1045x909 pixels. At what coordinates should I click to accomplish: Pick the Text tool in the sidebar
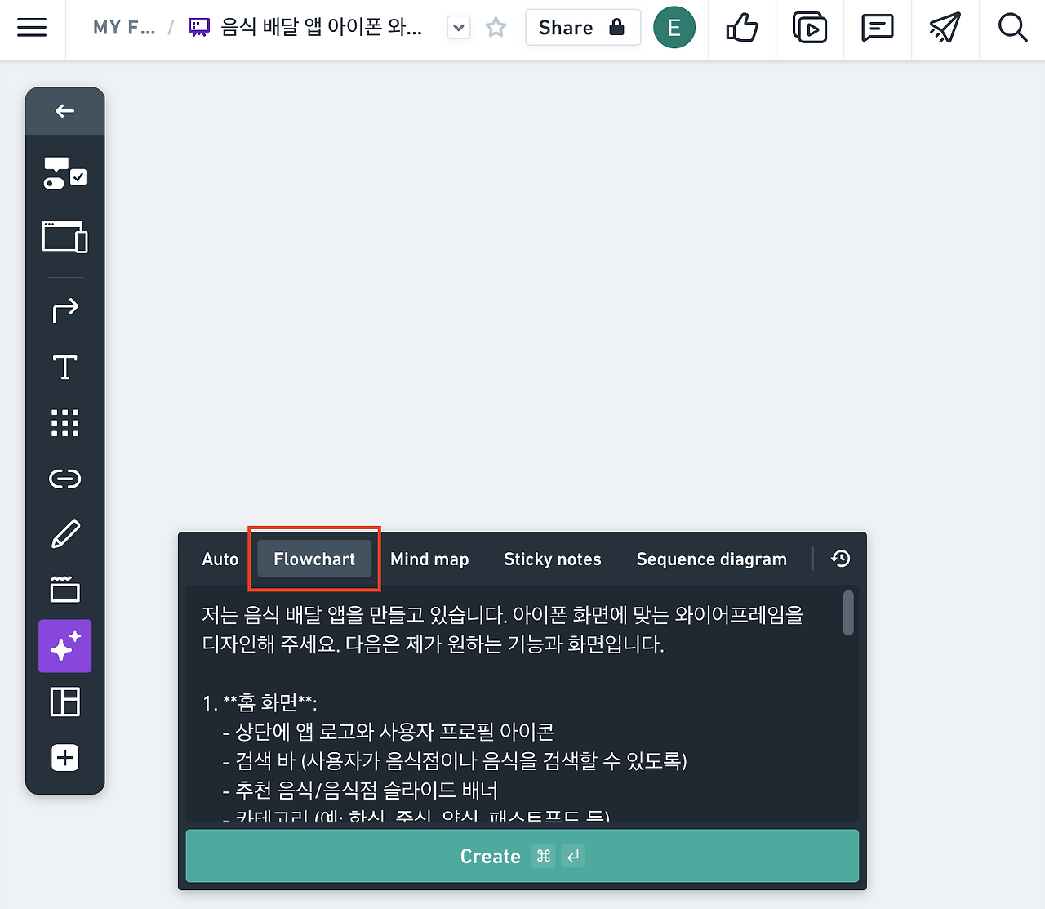point(64,367)
